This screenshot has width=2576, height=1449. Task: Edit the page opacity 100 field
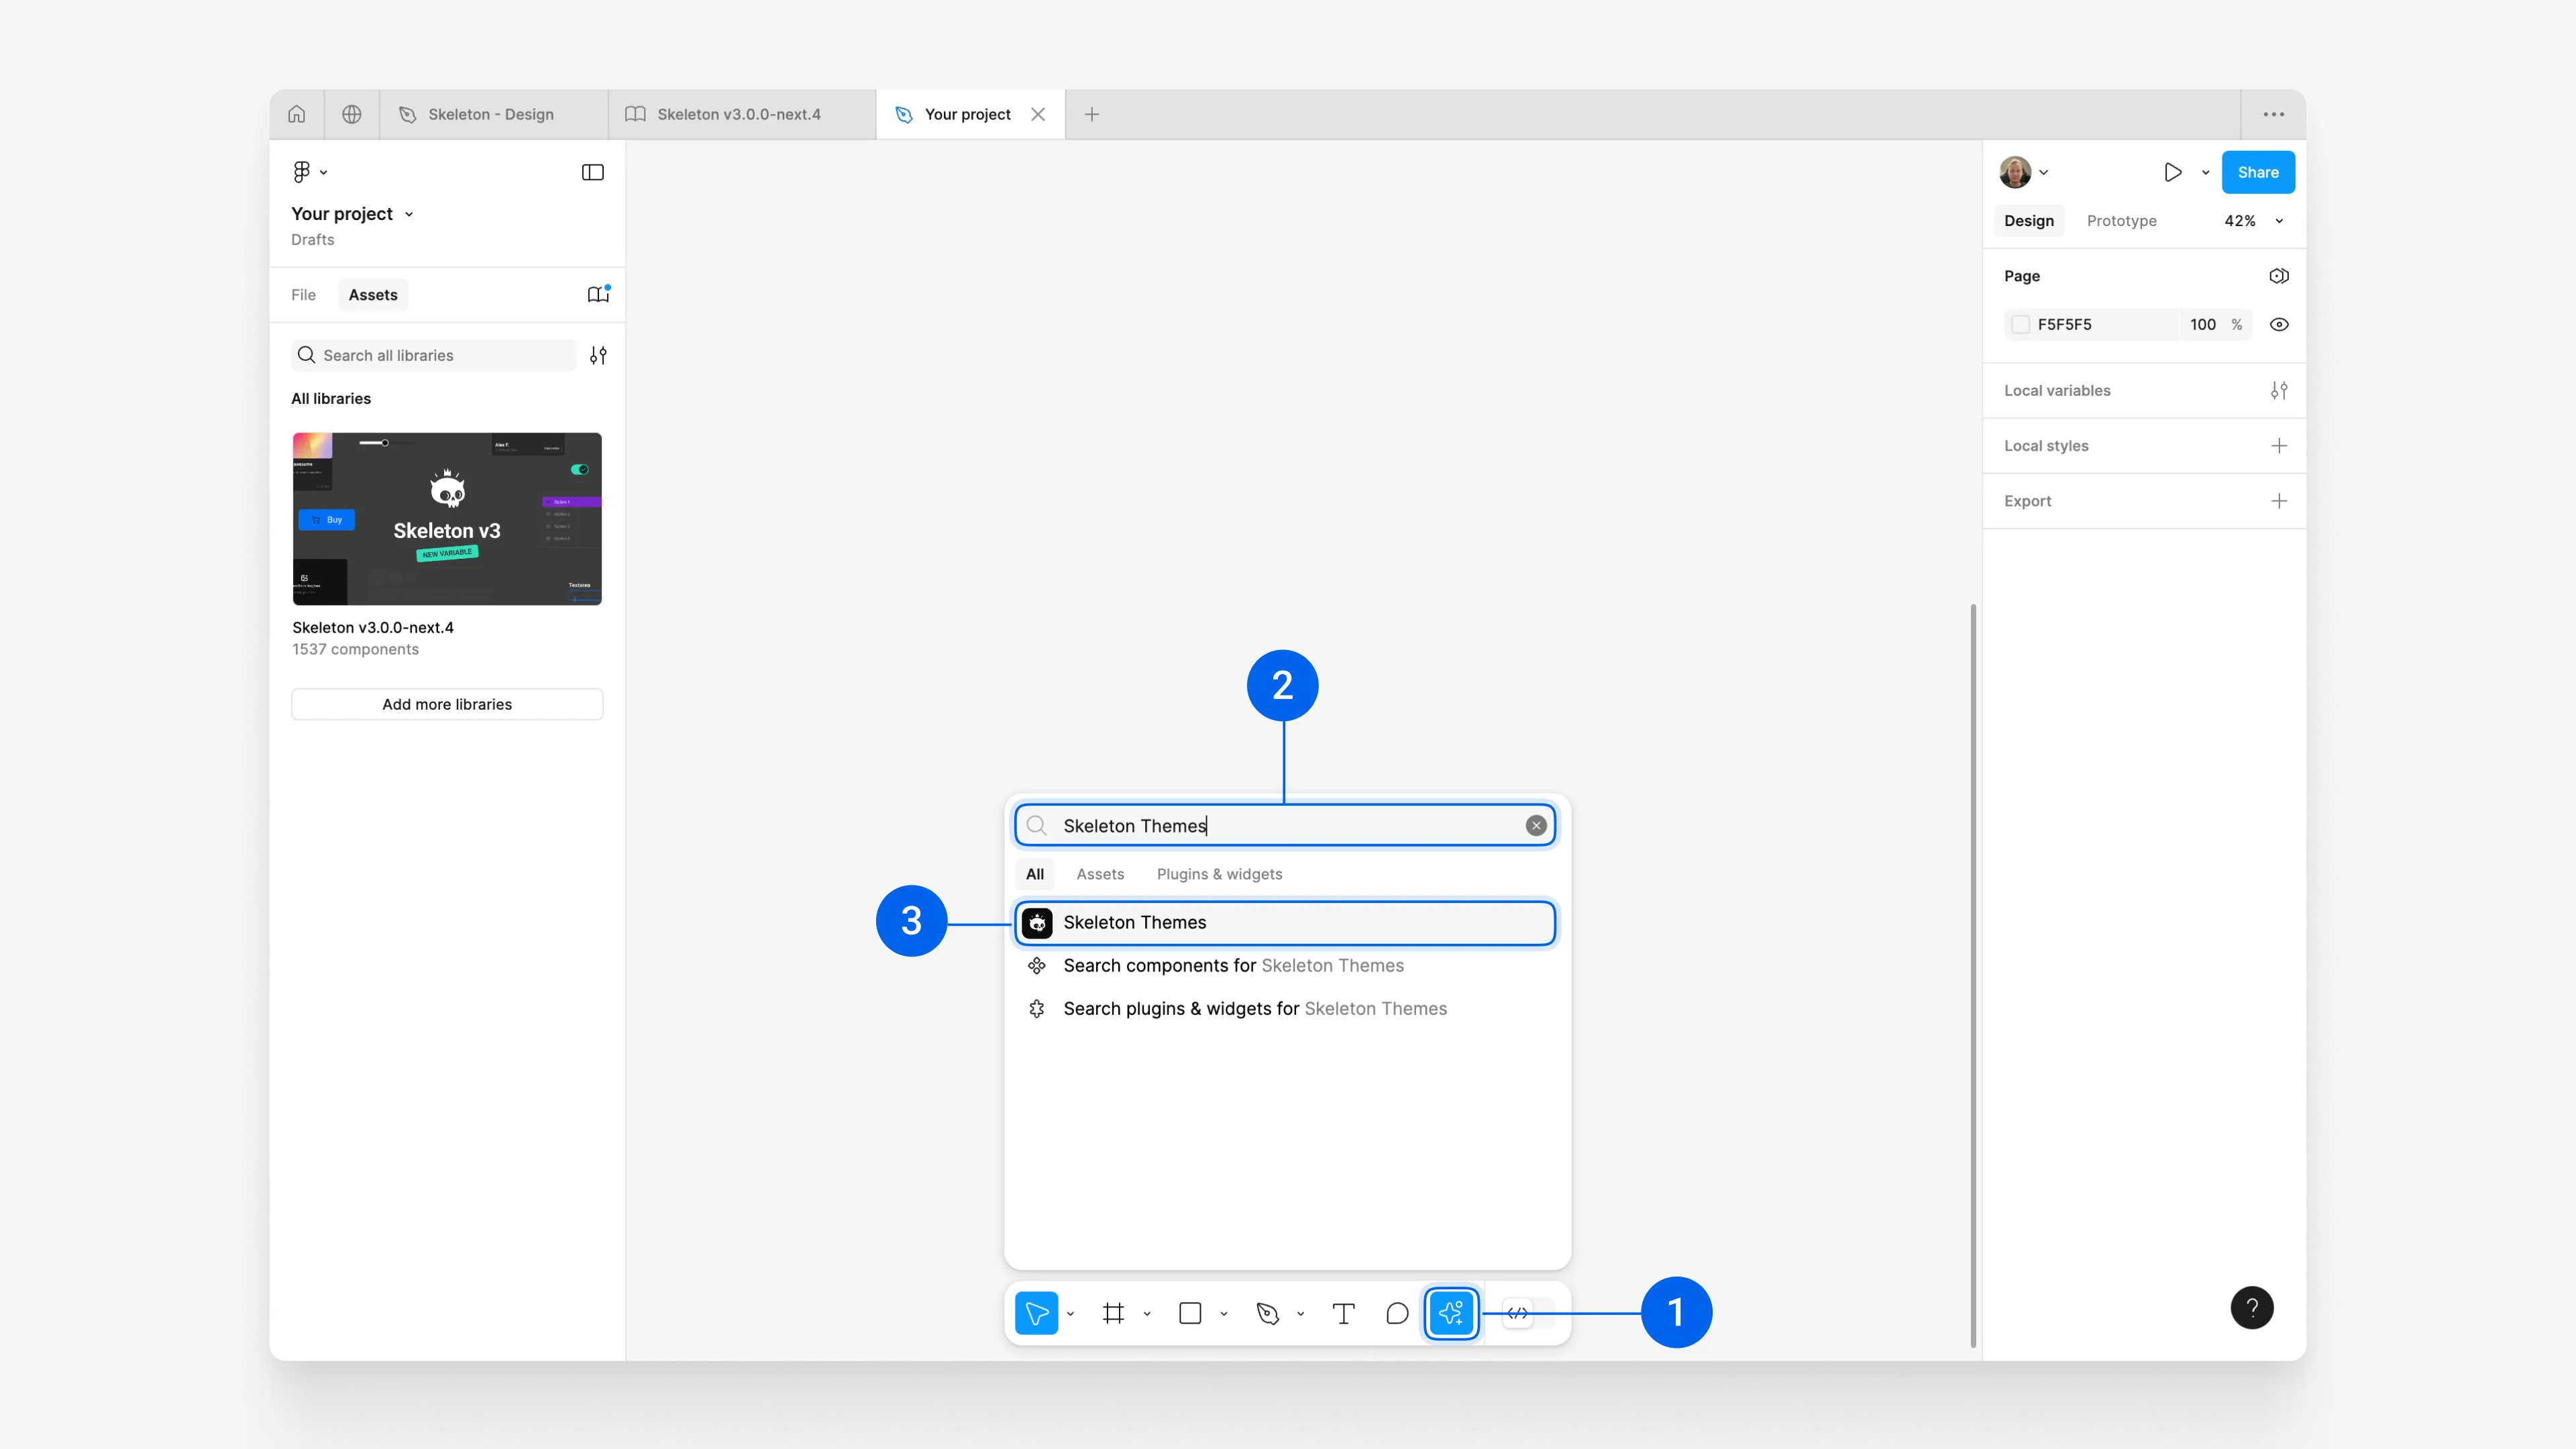point(2202,324)
